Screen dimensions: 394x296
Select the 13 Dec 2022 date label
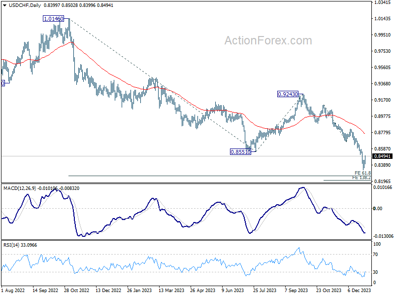coord(108,291)
